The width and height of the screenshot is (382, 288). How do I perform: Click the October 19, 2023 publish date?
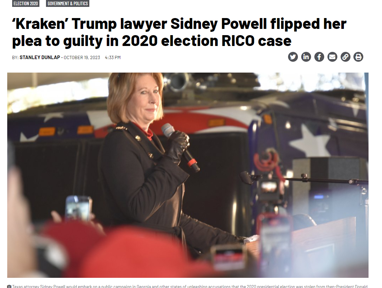pos(82,57)
